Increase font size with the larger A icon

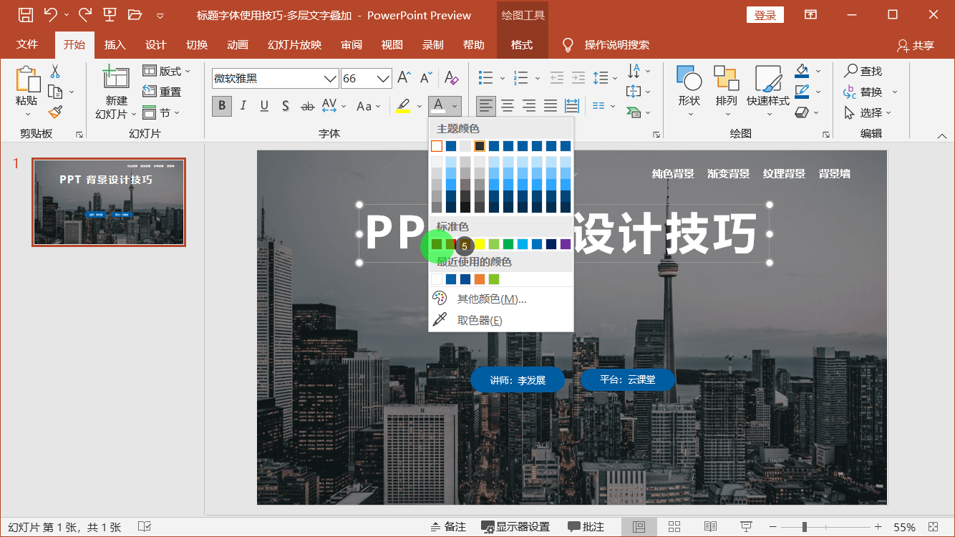tap(404, 77)
